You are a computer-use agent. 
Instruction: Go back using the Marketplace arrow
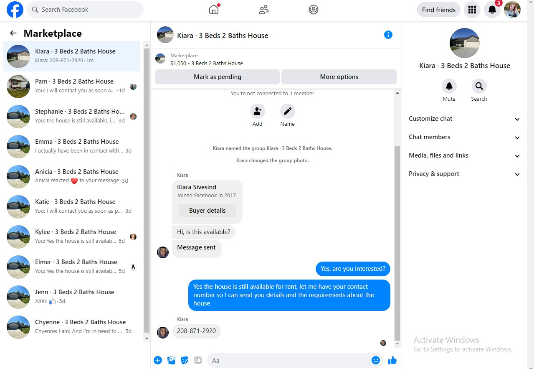coord(13,33)
